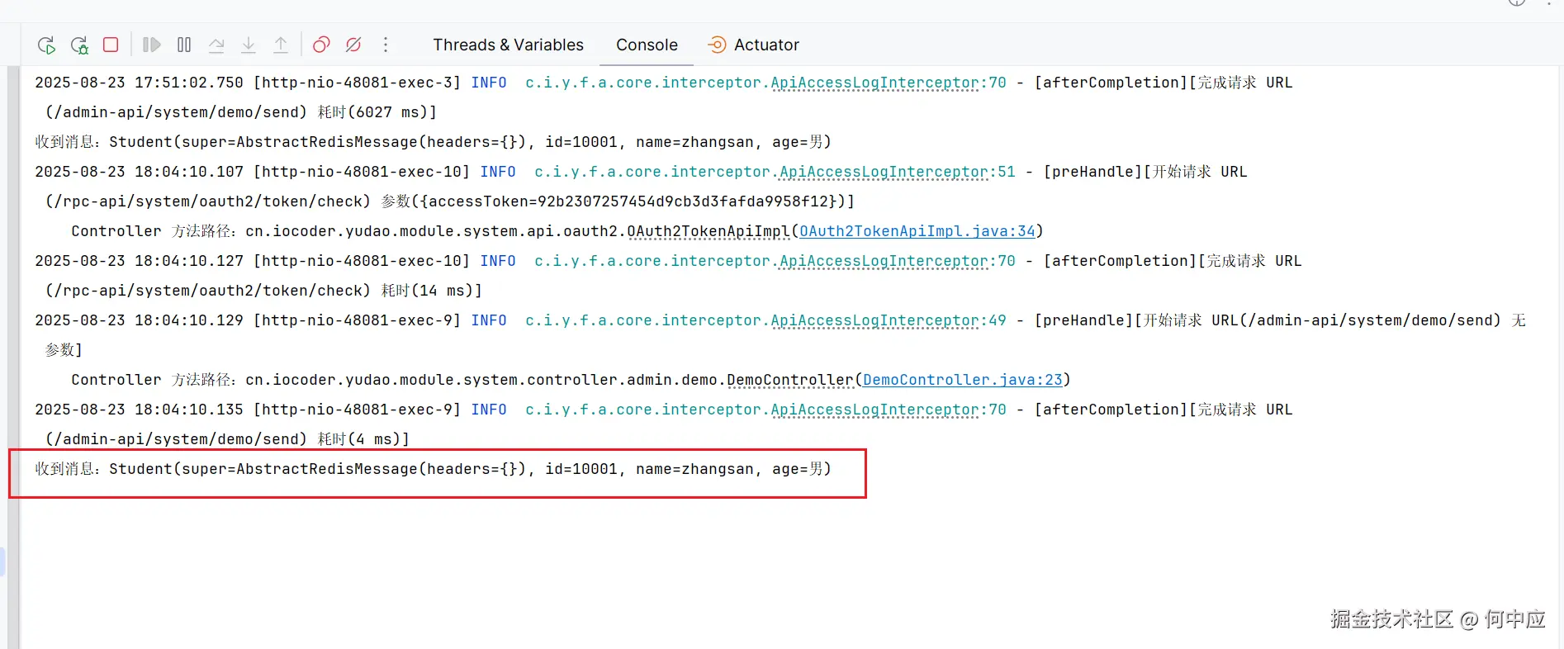Rerun the debug session
Image resolution: width=1564 pixels, height=649 pixels.
[46, 45]
